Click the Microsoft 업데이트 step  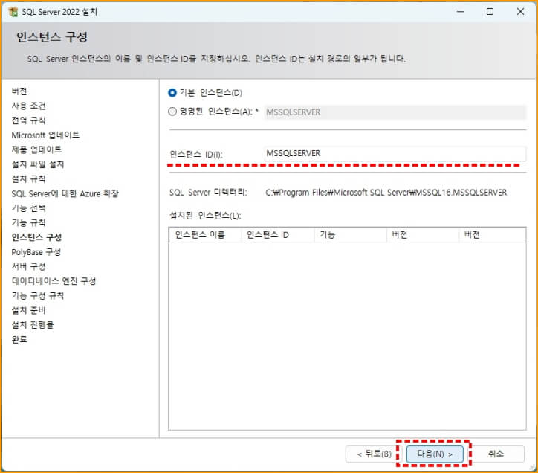(x=45, y=135)
